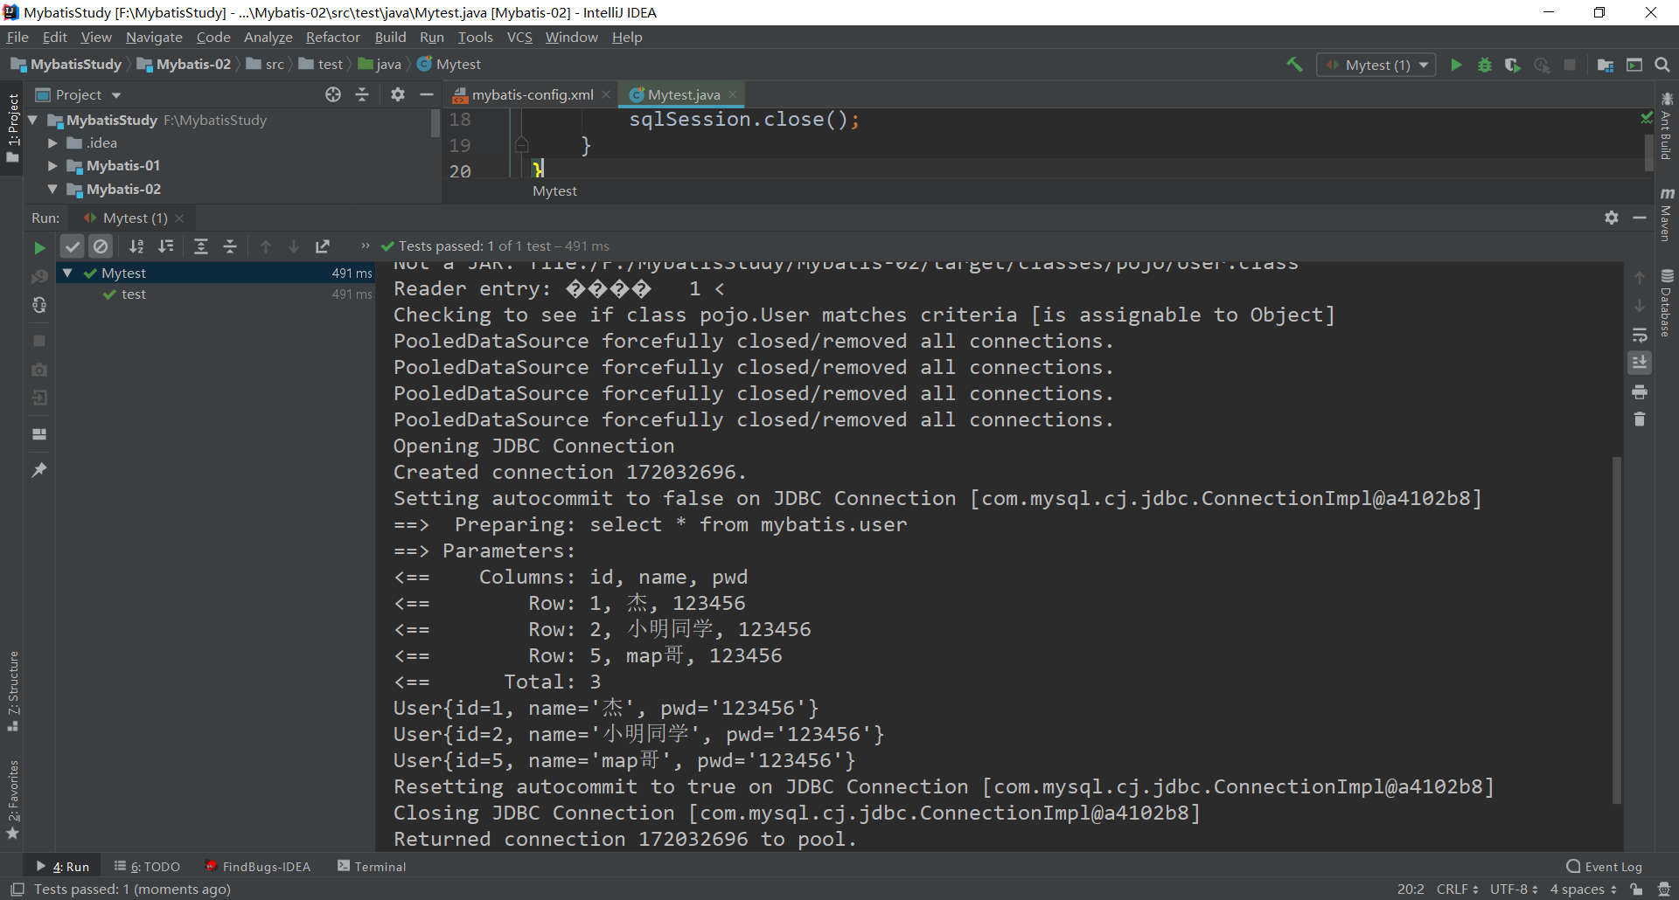Toggle auto-test rerun icon in Run sidebar

39,305
